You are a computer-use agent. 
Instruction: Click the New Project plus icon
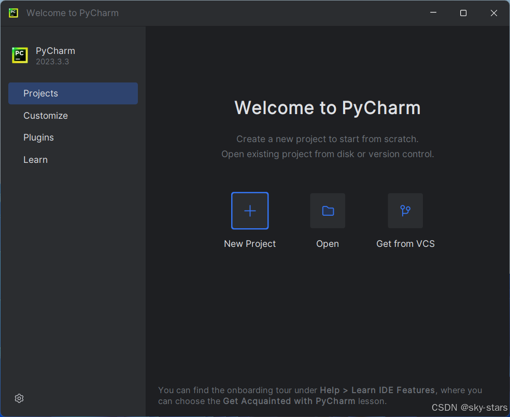tap(250, 211)
